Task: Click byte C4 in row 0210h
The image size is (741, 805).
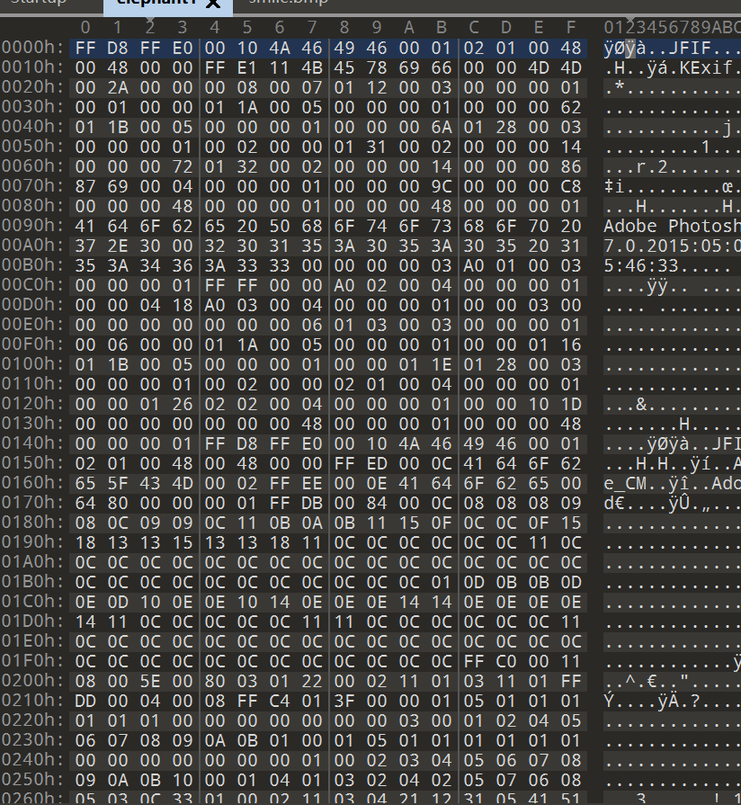Action: pyautogui.click(x=279, y=701)
